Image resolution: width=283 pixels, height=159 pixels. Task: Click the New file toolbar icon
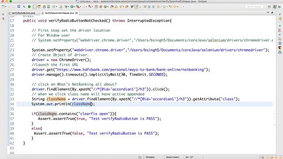(x=3, y=7)
